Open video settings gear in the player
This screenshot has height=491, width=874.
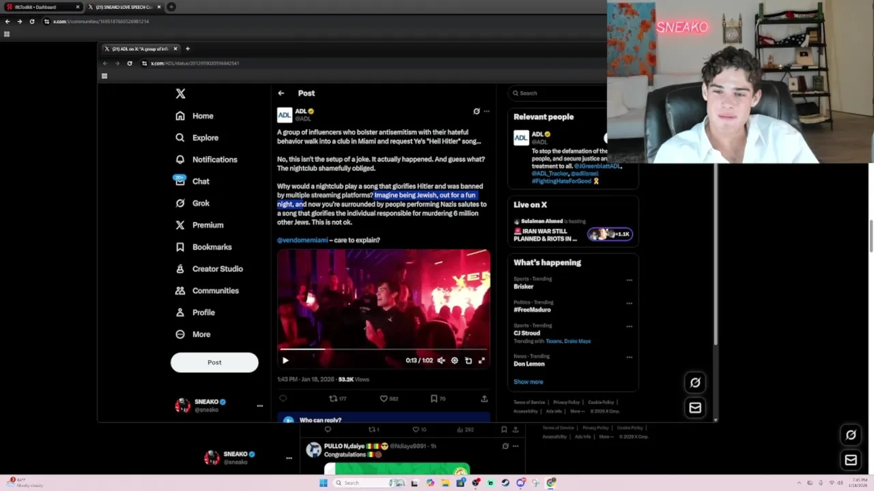click(455, 361)
